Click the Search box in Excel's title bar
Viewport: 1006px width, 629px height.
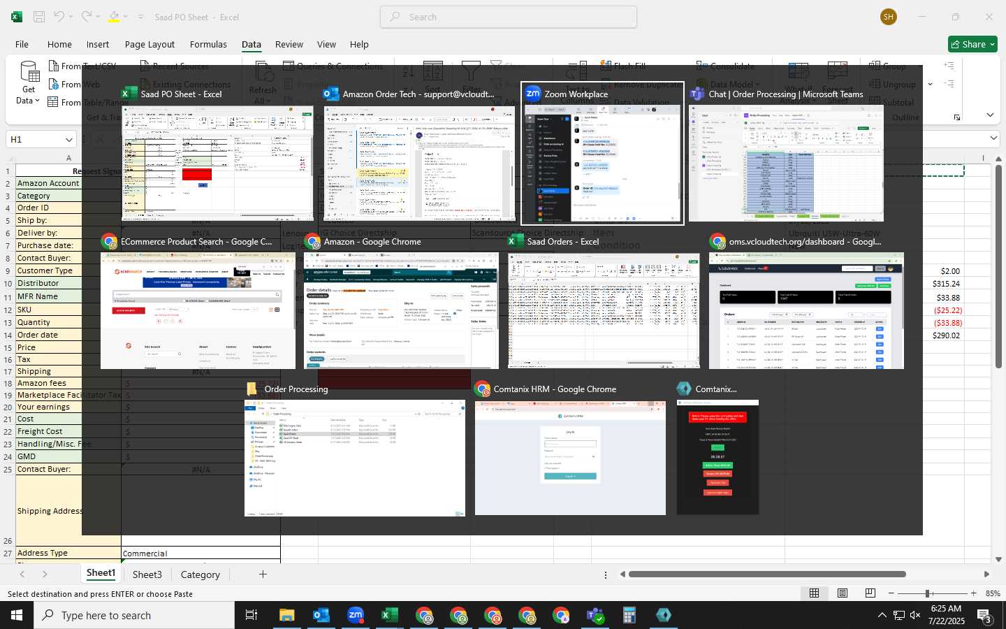[x=509, y=17]
